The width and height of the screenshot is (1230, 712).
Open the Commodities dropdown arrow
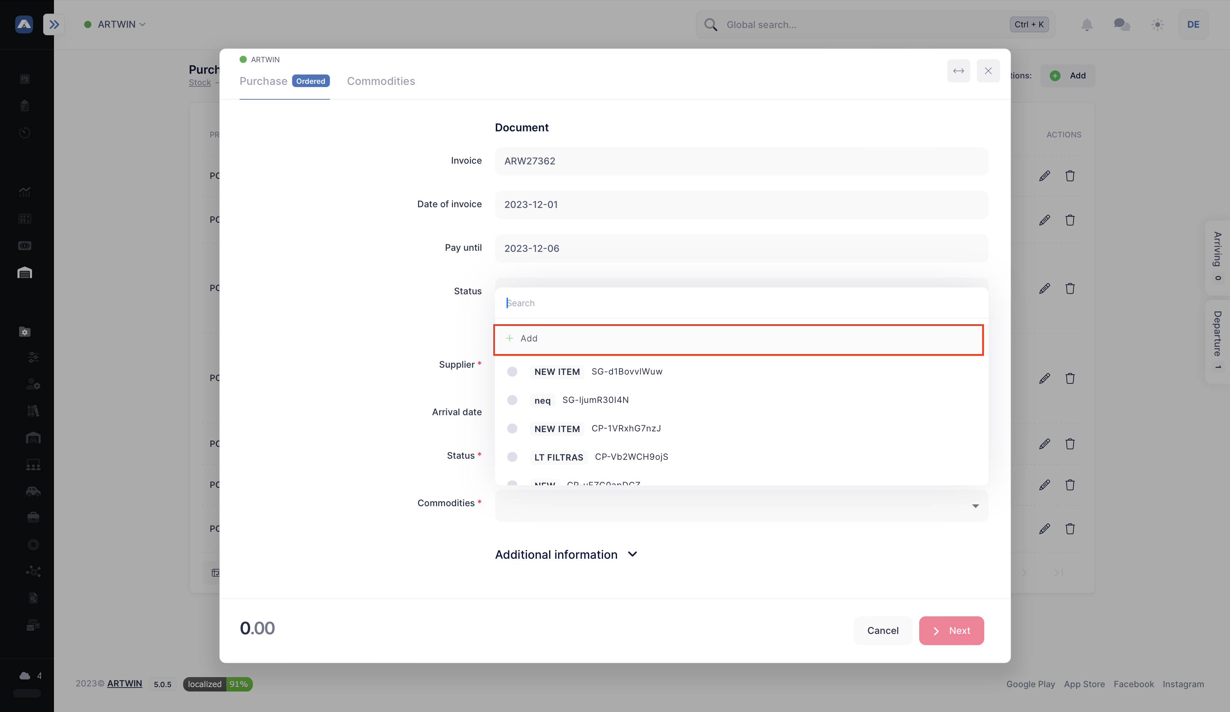(975, 505)
